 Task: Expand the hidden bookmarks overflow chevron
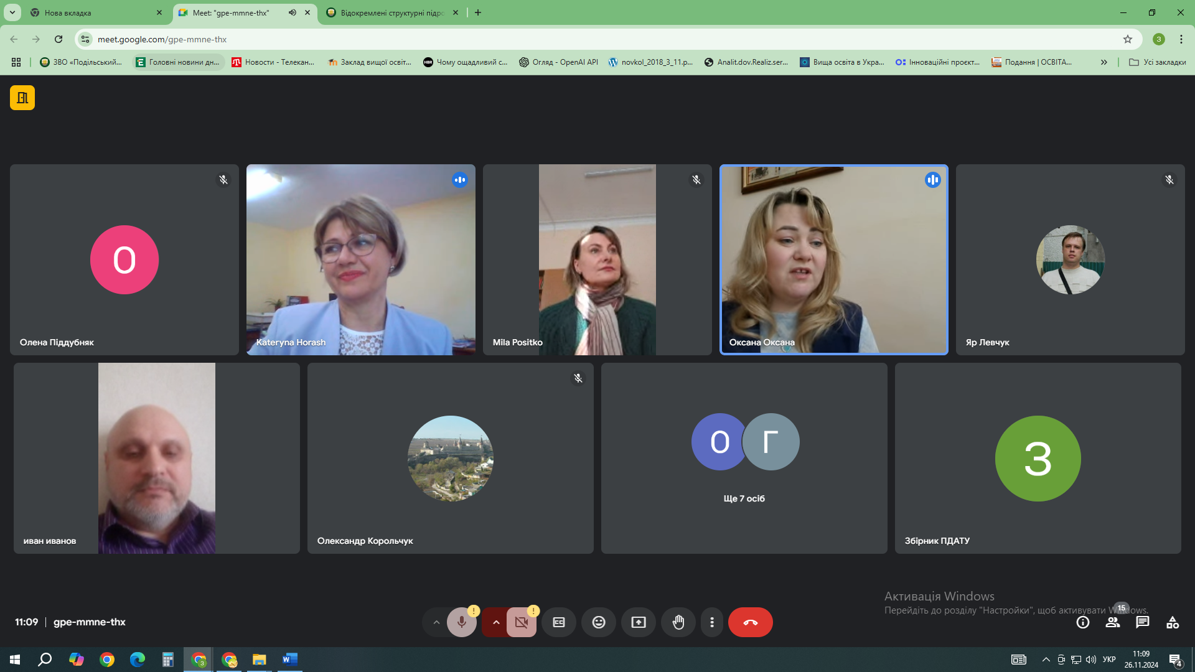point(1104,62)
